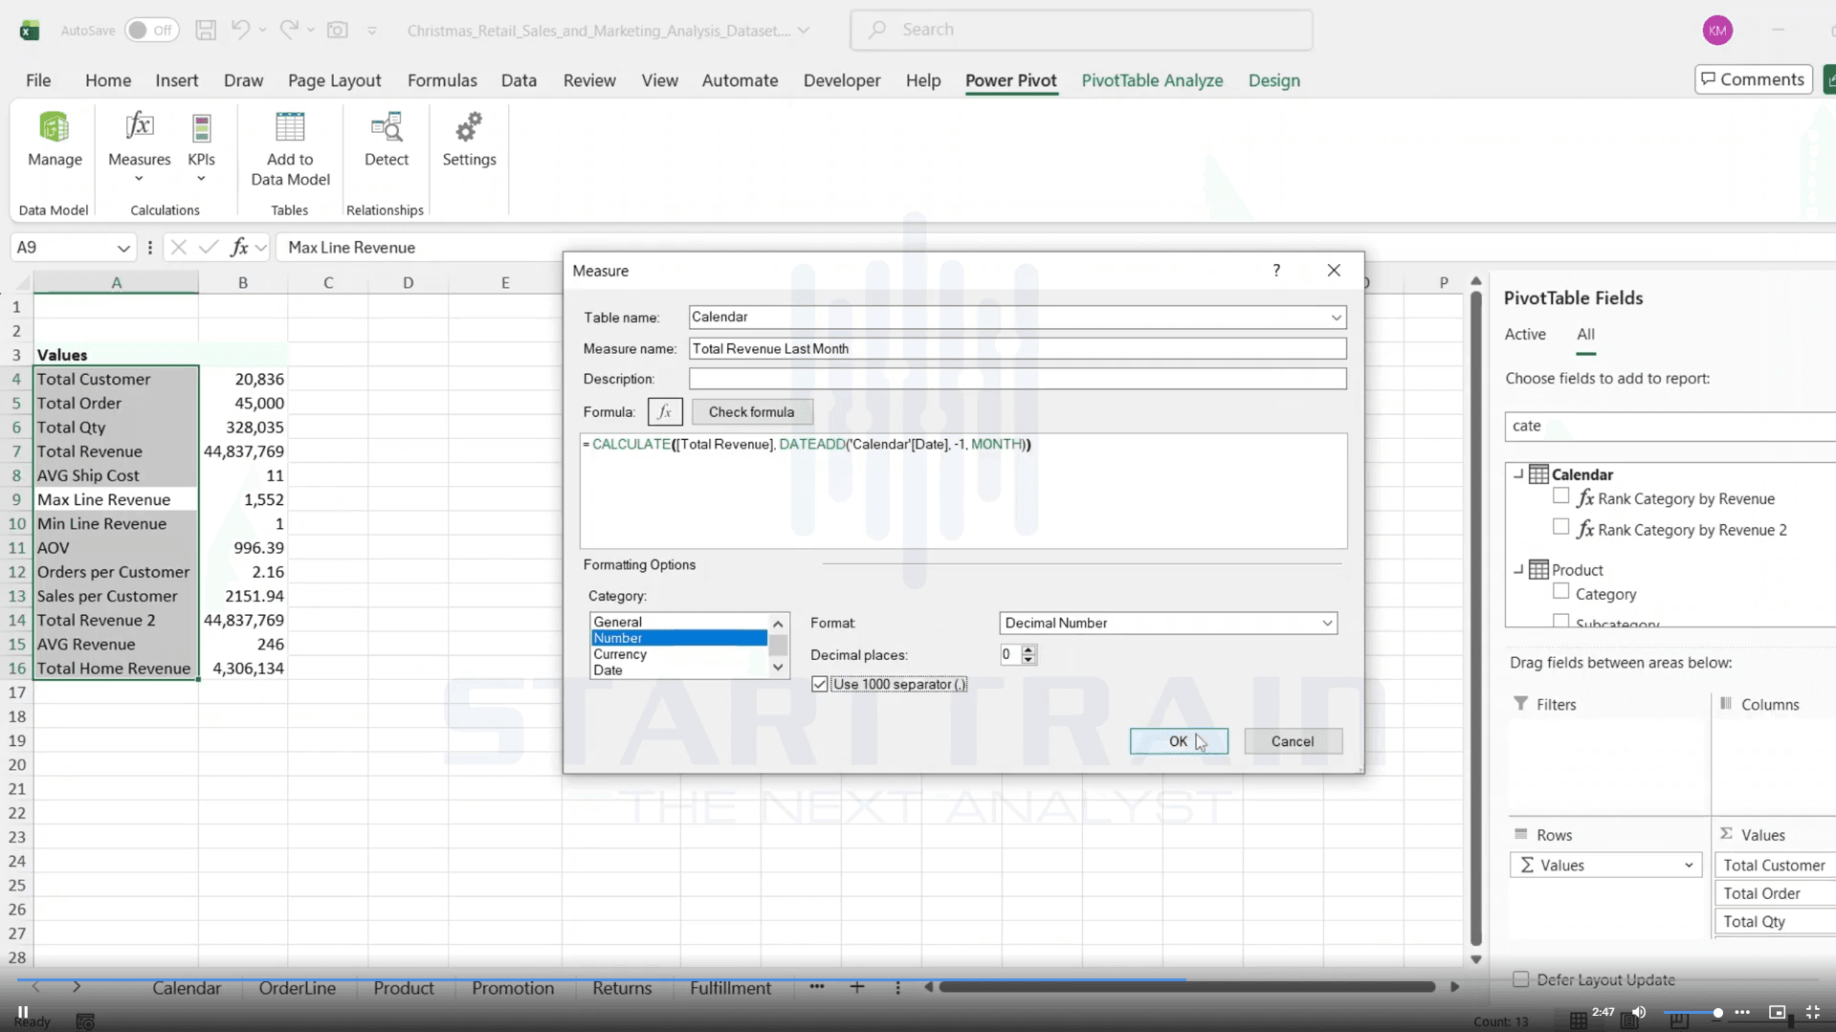This screenshot has height=1032, width=1836.
Task: Open the Comments button
Action: 1753,79
